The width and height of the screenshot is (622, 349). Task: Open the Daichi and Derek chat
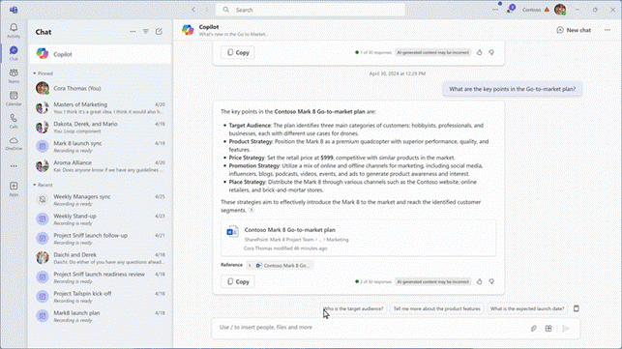[x=100, y=258]
